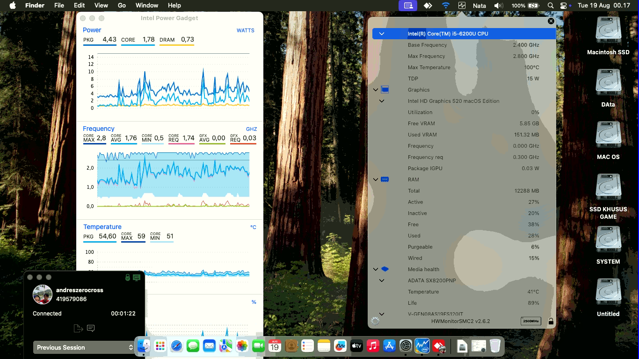The image size is (639, 359).
Task: Expand the V-GEN08AS19FS120IT drive entry
Action: [x=382, y=314]
